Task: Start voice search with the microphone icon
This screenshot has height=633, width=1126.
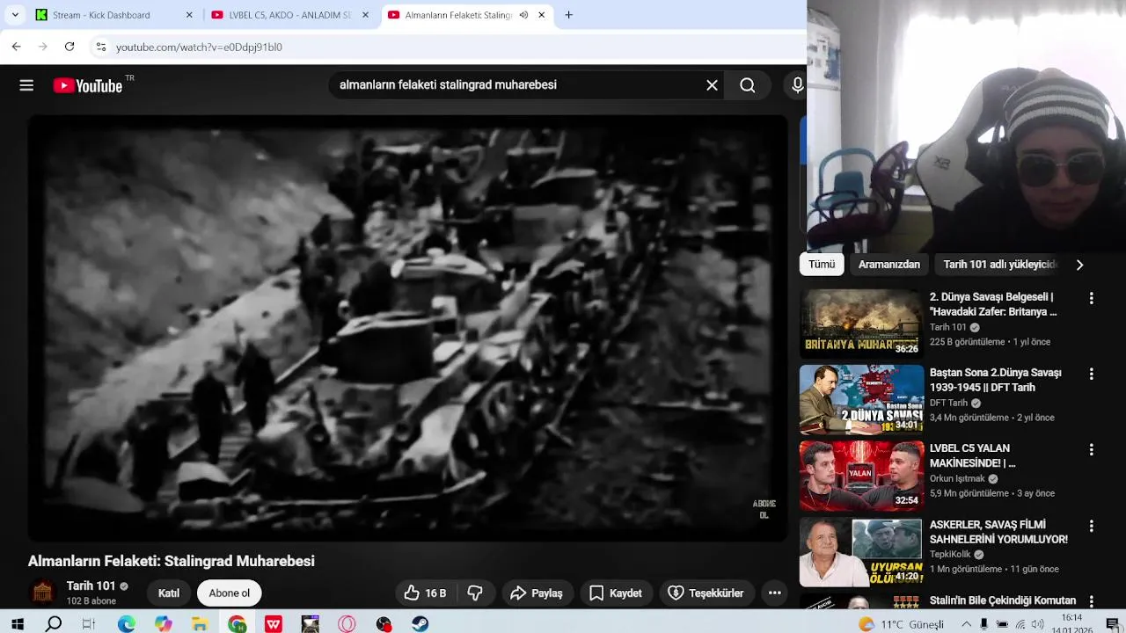Action: coord(797,85)
